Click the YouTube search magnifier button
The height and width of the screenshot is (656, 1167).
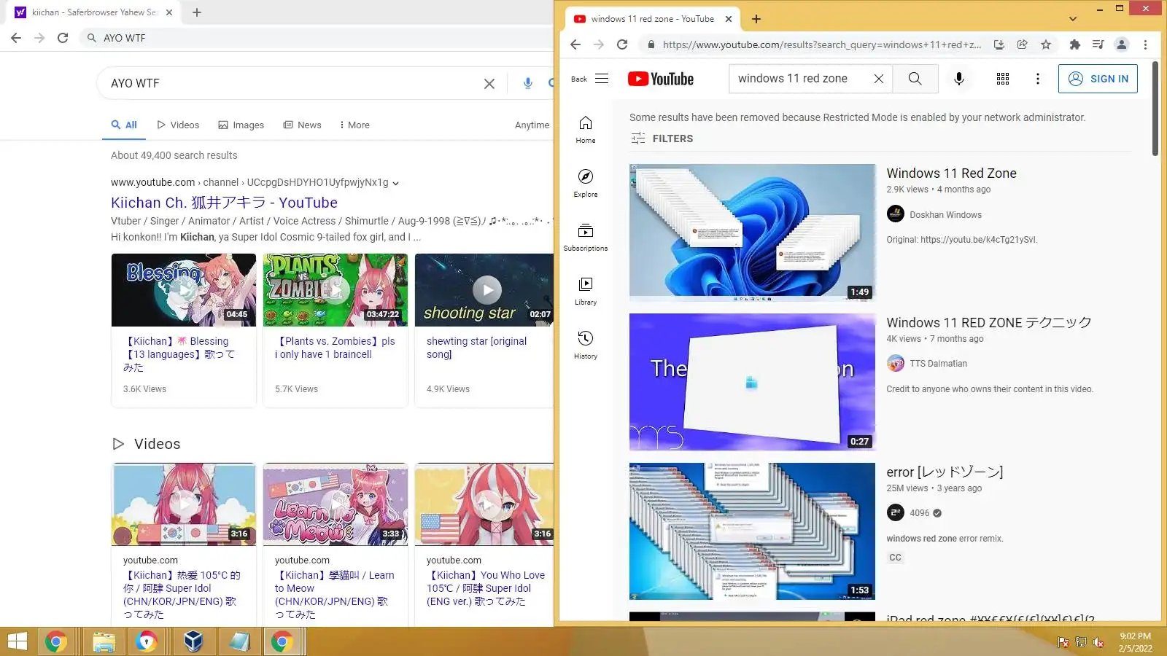click(x=915, y=79)
